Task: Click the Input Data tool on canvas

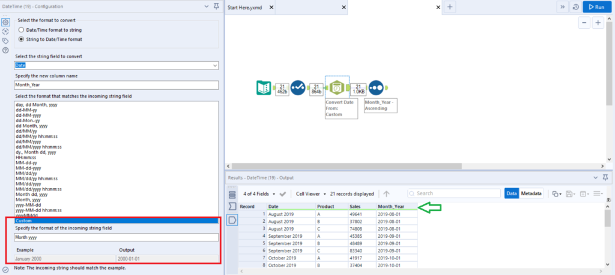Action: pyautogui.click(x=261, y=88)
